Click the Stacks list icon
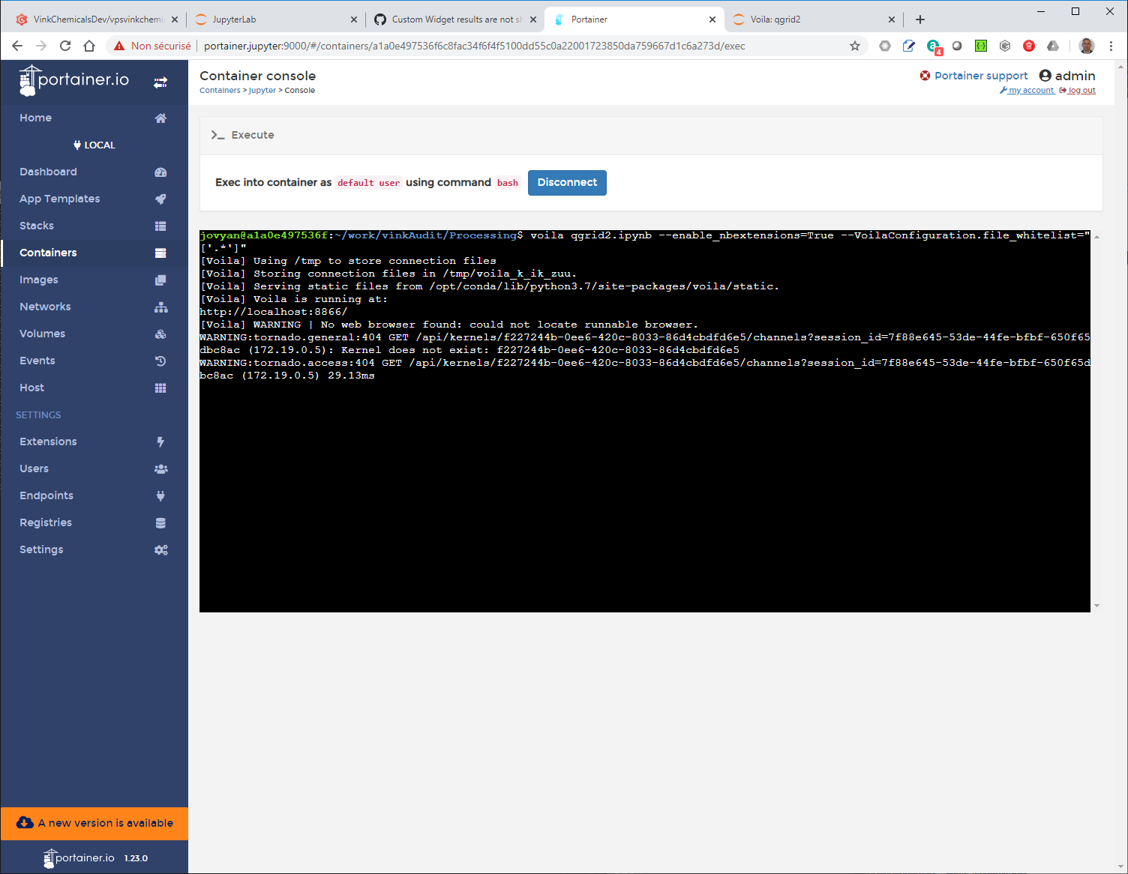This screenshot has height=874, width=1128. click(x=160, y=226)
